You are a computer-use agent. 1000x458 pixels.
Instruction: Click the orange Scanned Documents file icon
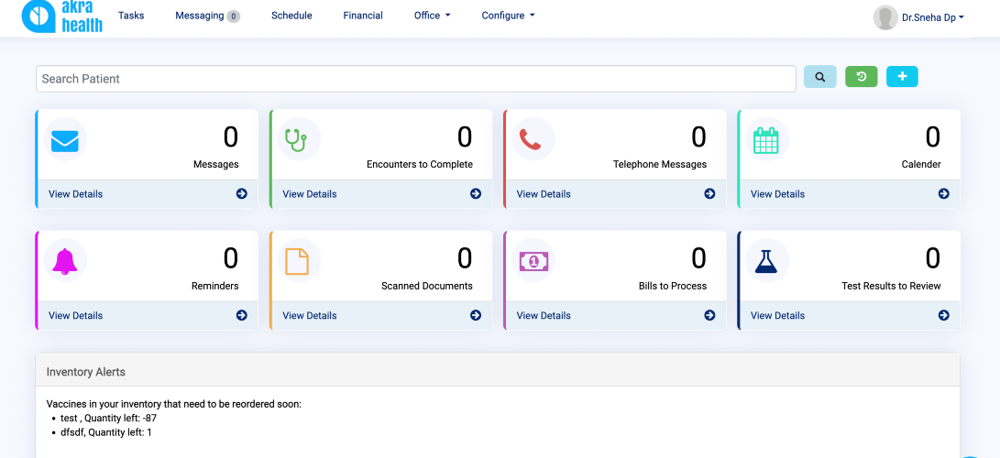(297, 261)
